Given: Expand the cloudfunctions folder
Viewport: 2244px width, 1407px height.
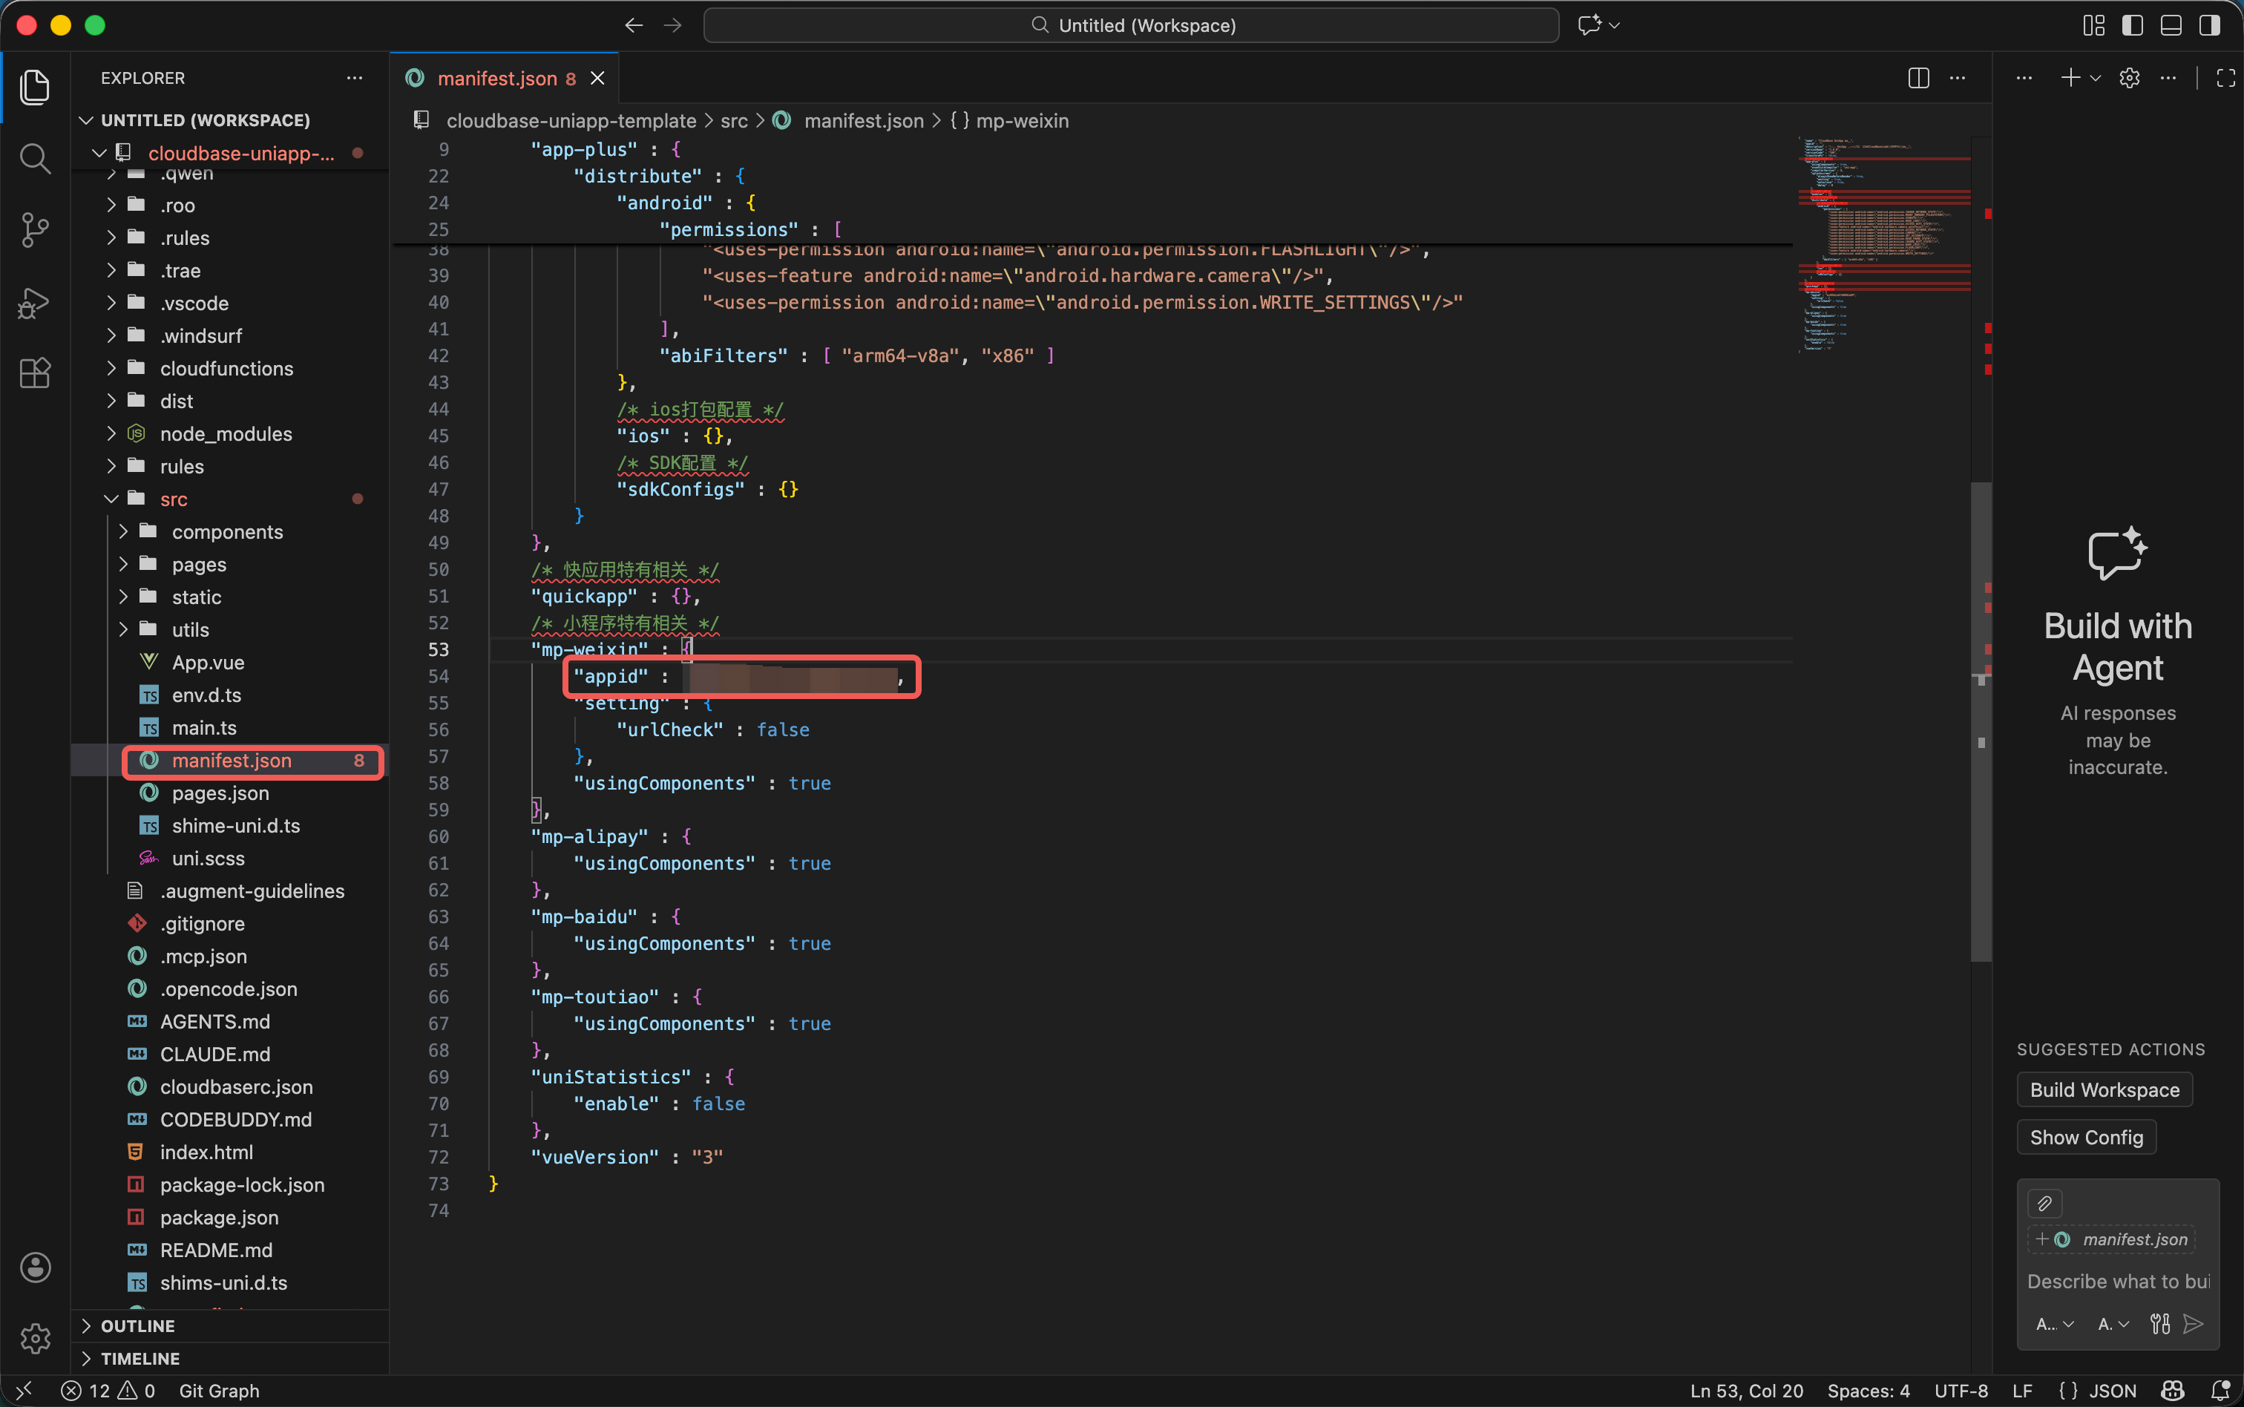Looking at the screenshot, I should pyautogui.click(x=226, y=369).
